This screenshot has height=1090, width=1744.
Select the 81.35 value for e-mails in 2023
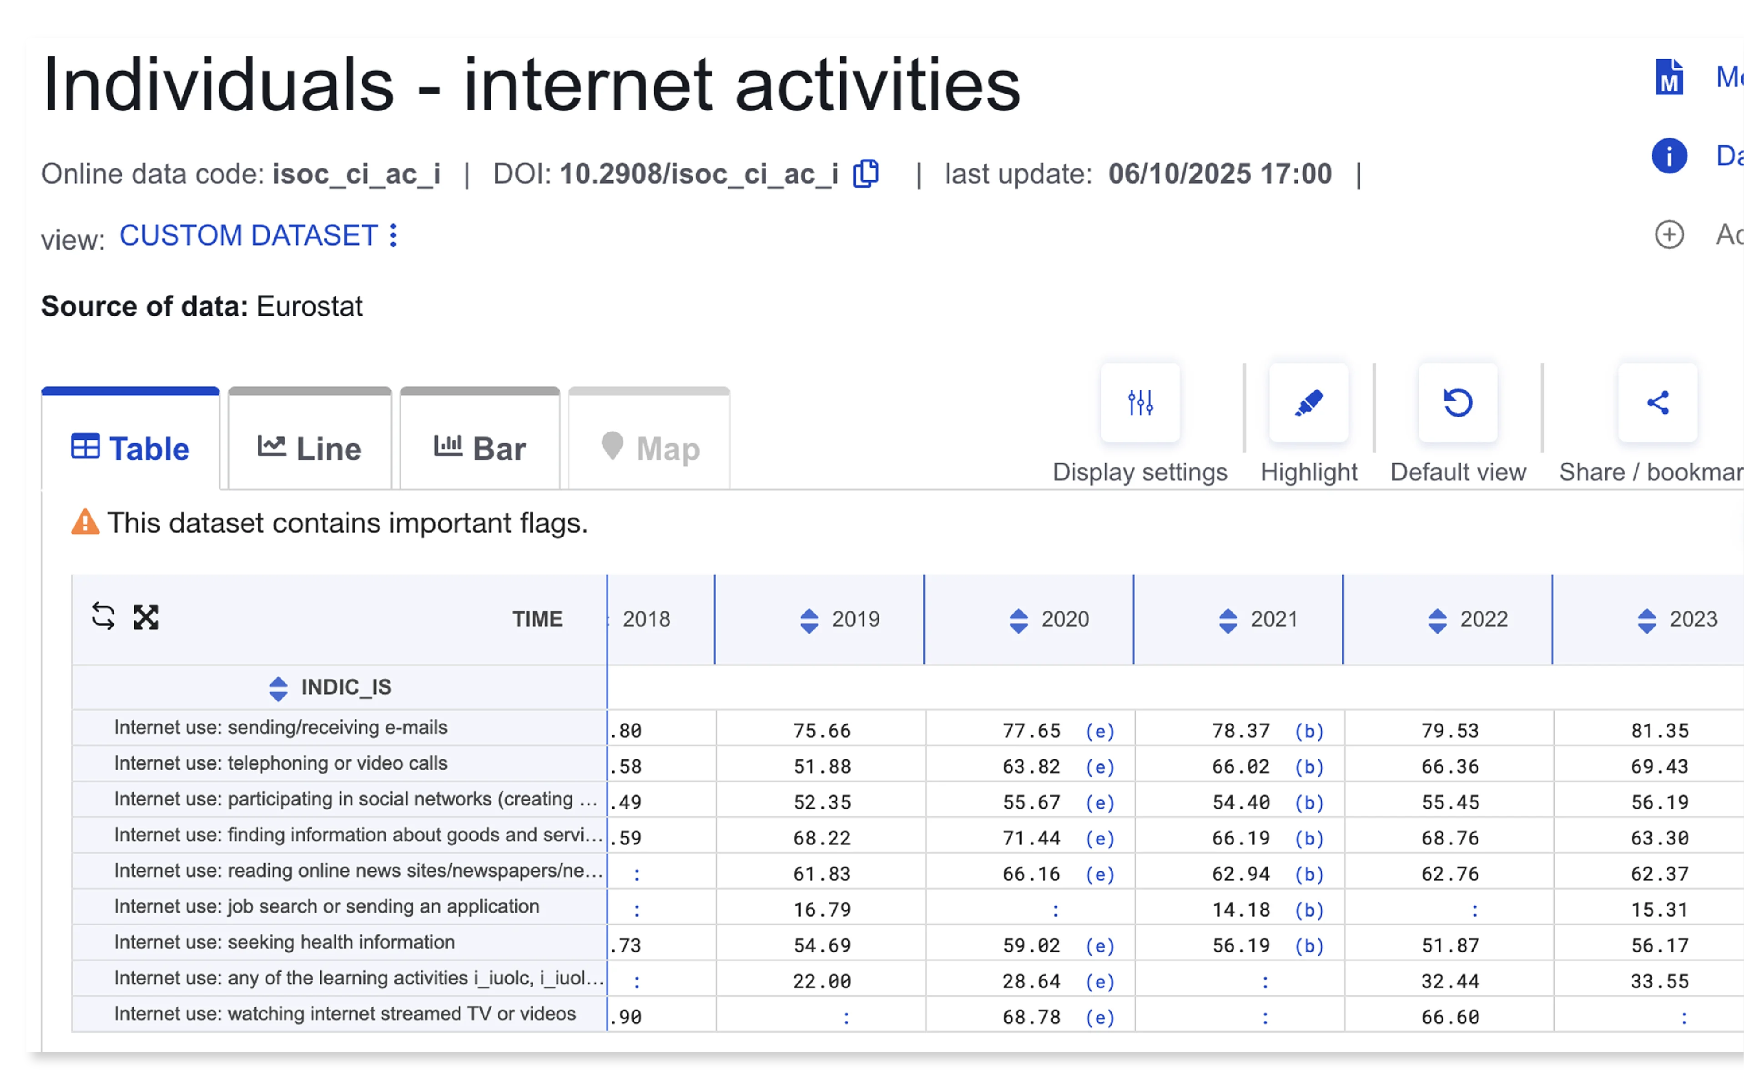(x=1660, y=730)
